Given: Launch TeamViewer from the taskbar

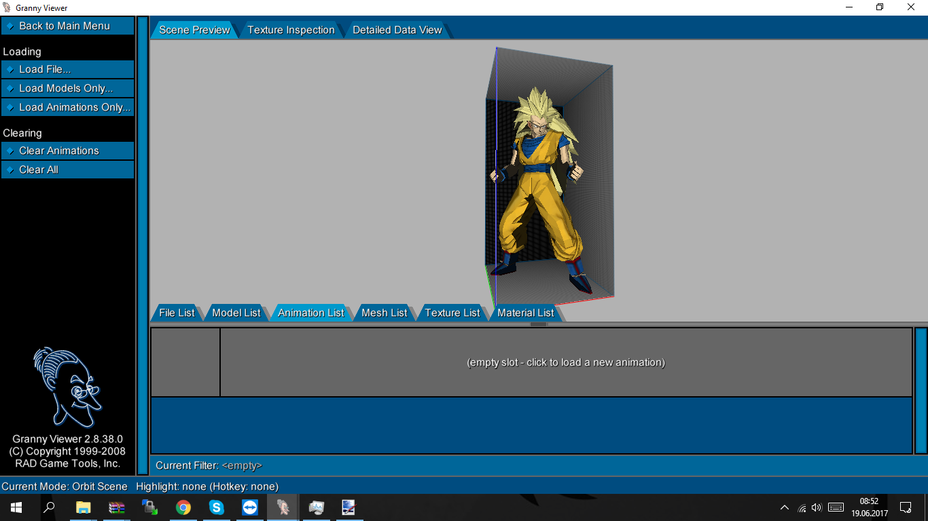Looking at the screenshot, I should pyautogui.click(x=250, y=507).
